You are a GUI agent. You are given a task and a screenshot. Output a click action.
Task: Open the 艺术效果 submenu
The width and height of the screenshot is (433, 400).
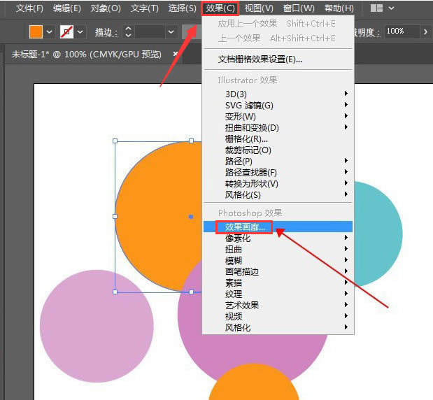pos(278,305)
